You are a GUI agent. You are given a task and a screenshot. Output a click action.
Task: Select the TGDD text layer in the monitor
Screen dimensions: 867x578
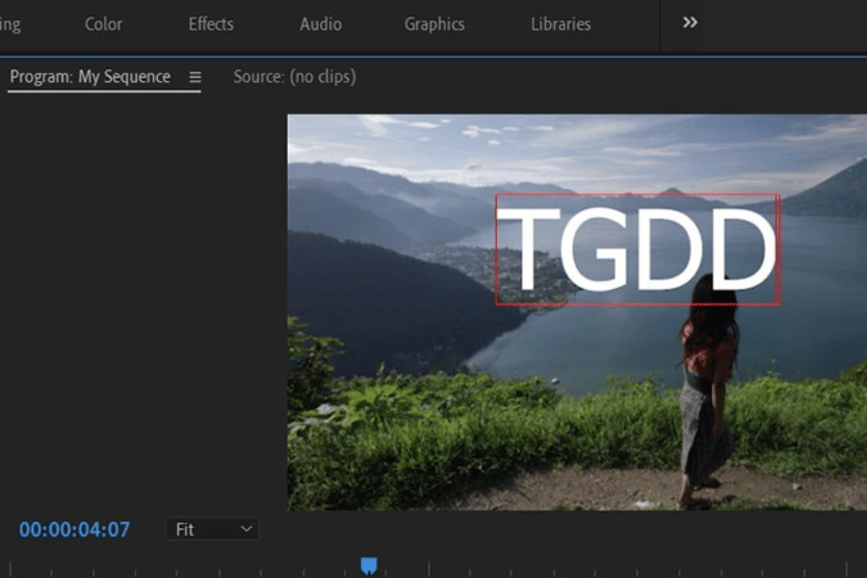click(637, 250)
